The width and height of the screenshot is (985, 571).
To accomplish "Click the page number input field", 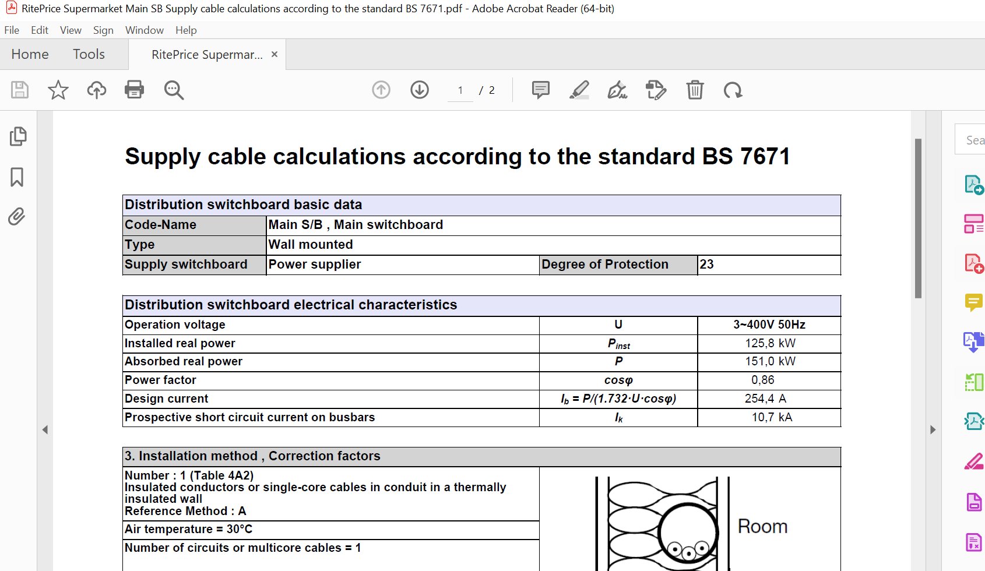I will 460,90.
